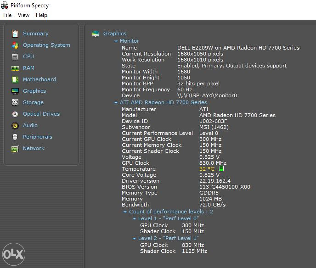Click the Core Voltage label
316x268 pixels.
(139, 175)
